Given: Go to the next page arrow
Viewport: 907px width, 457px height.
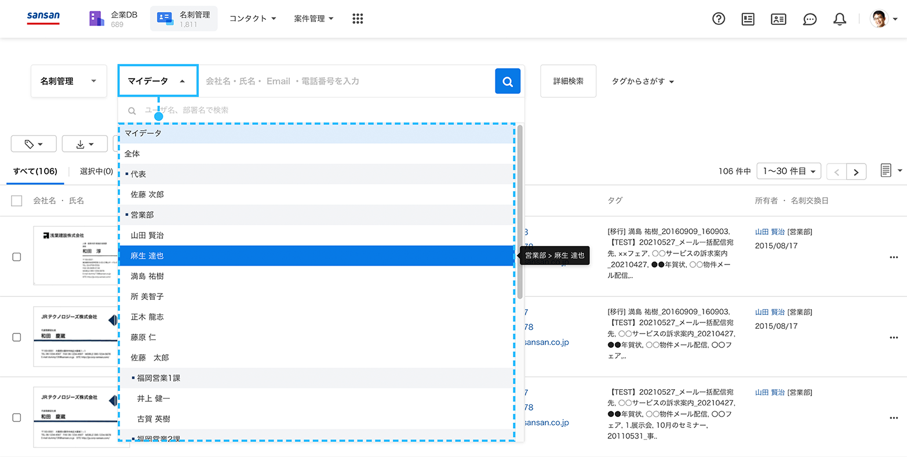Looking at the screenshot, I should (x=856, y=172).
